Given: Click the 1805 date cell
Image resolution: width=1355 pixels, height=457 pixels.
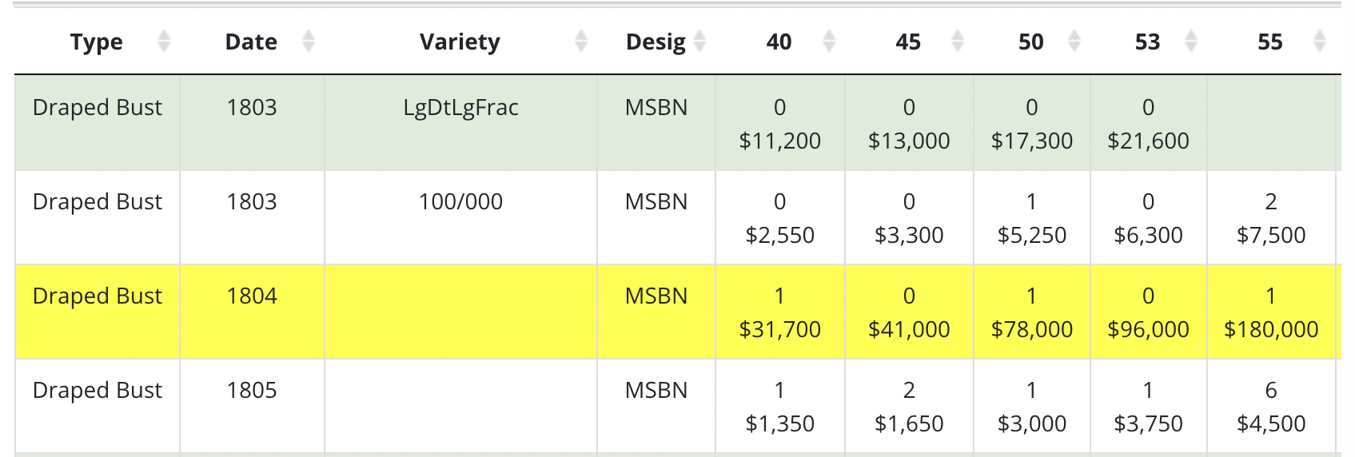Looking at the screenshot, I should click(252, 390).
